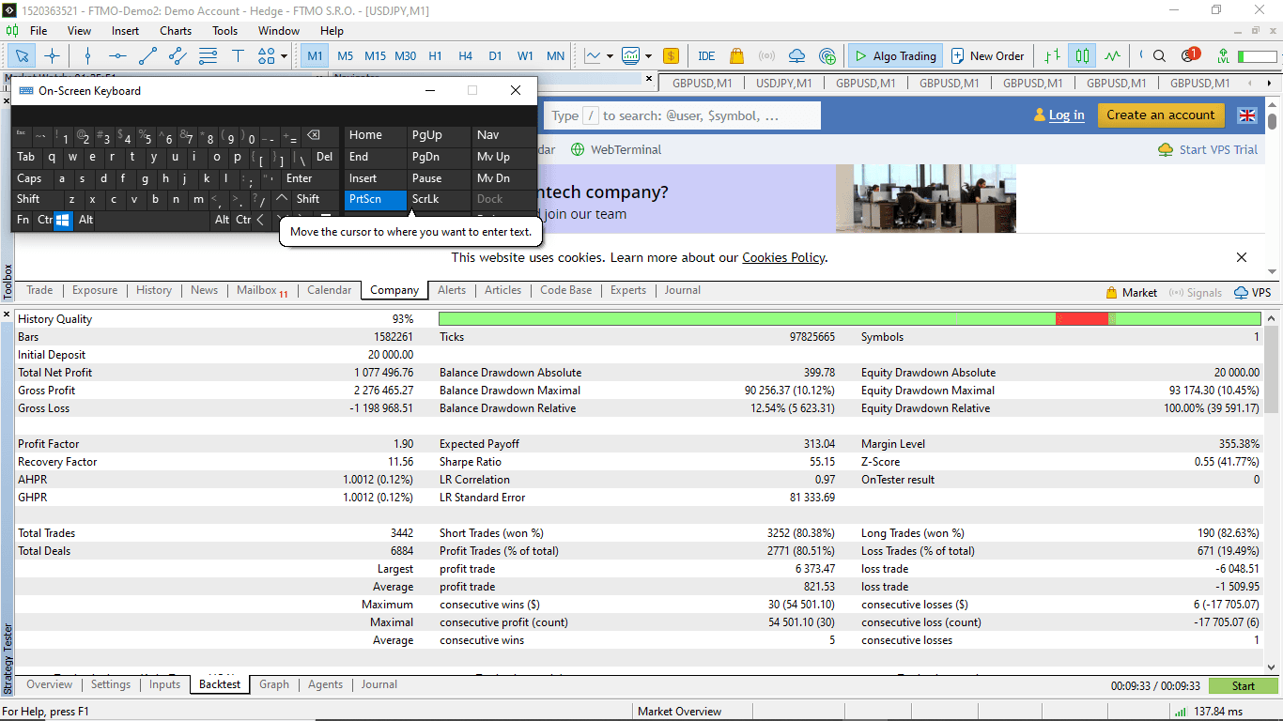1283x721 pixels.
Task: Expand the objects shapes dropdown arrow
Action: coord(285,56)
